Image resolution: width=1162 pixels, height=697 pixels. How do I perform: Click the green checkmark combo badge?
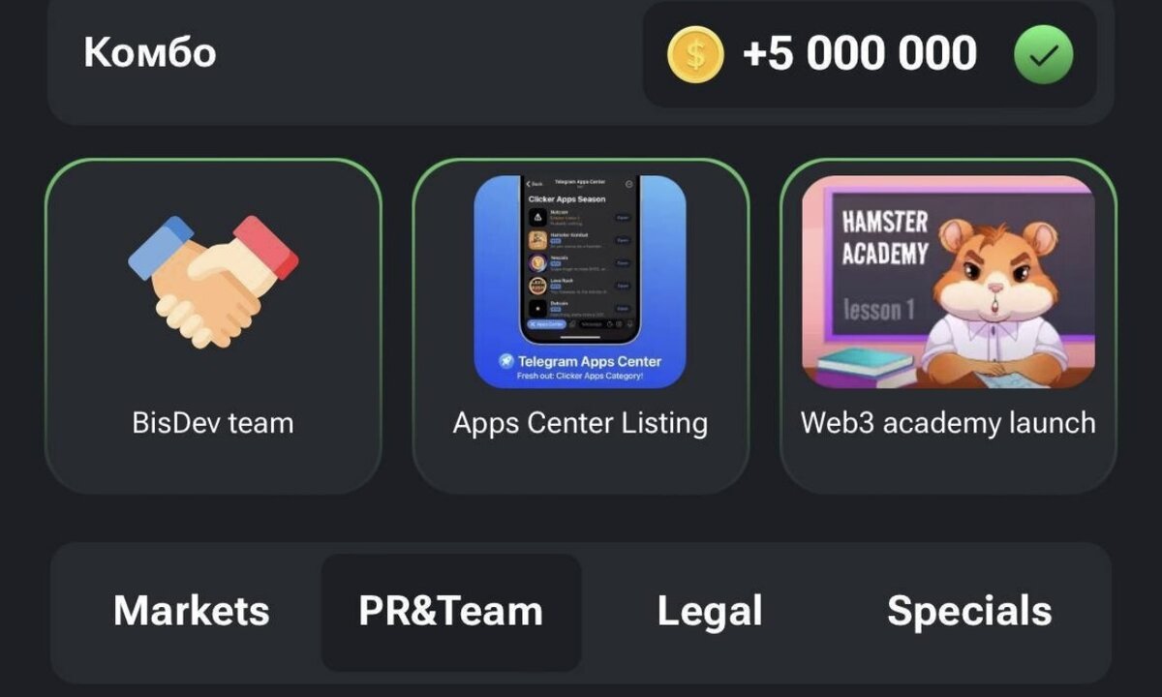click(x=1043, y=54)
